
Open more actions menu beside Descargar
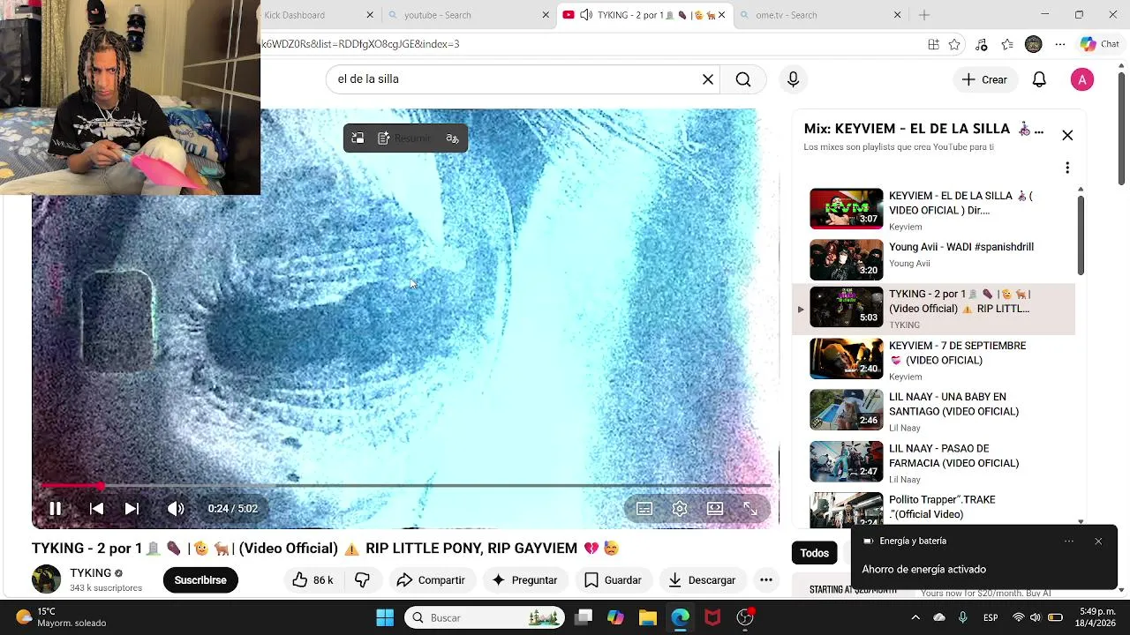766,580
